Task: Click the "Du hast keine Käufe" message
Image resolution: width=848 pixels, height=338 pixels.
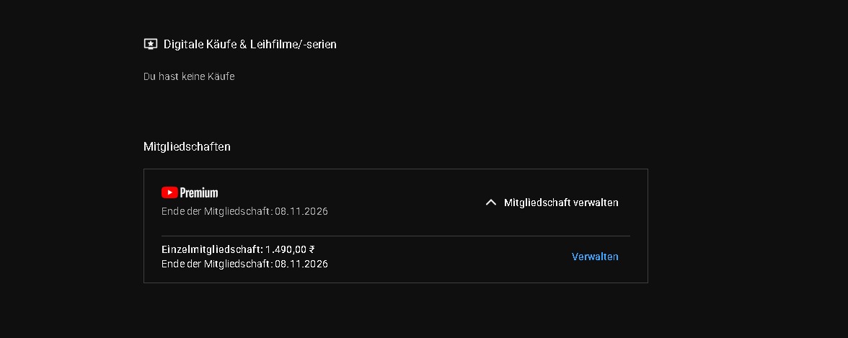Action: pyautogui.click(x=189, y=76)
